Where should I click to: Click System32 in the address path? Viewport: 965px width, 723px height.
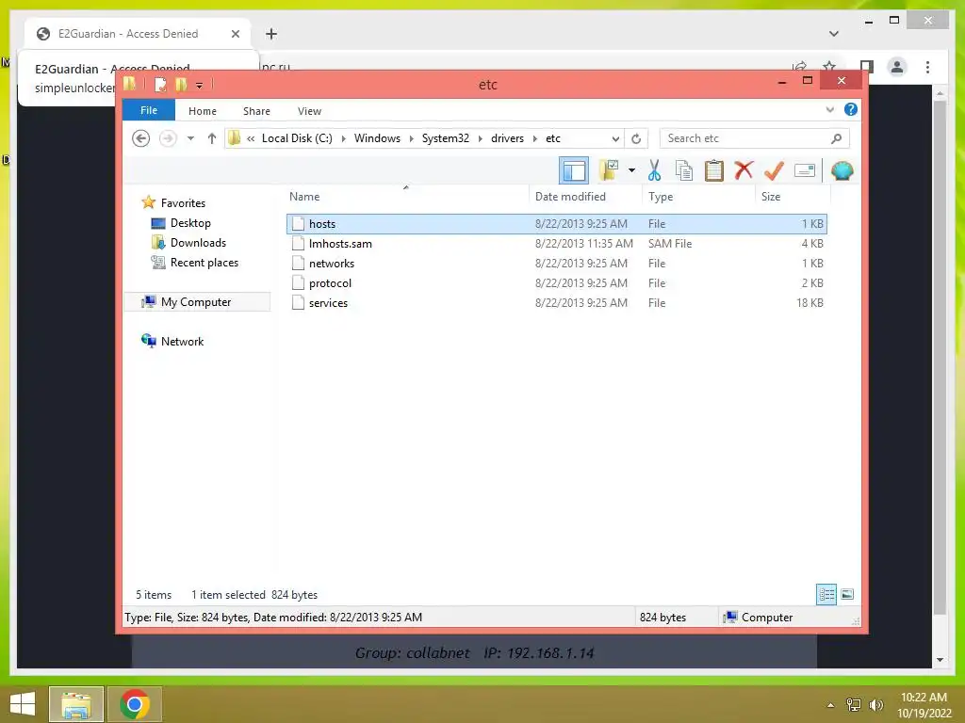coord(446,138)
